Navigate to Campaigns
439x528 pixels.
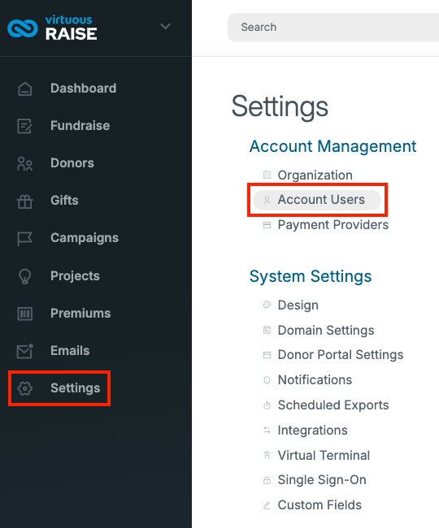click(x=85, y=238)
